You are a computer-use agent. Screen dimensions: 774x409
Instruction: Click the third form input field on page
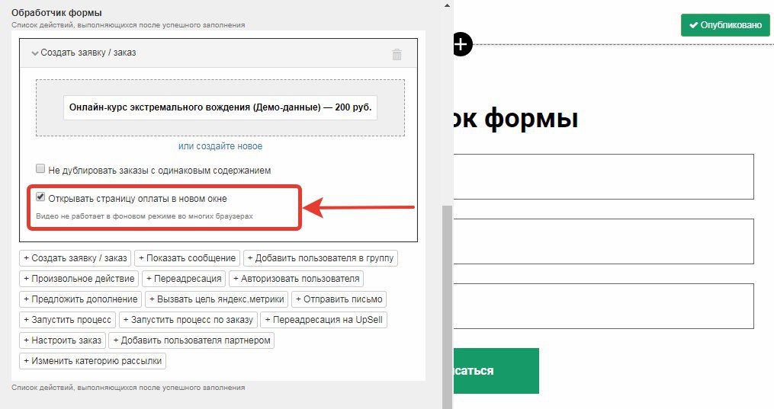603,306
